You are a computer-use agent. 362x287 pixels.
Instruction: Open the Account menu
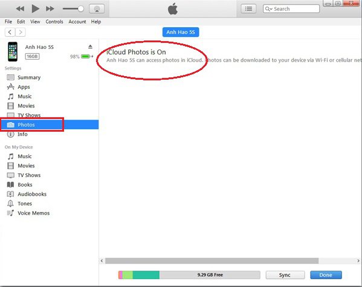tap(77, 22)
